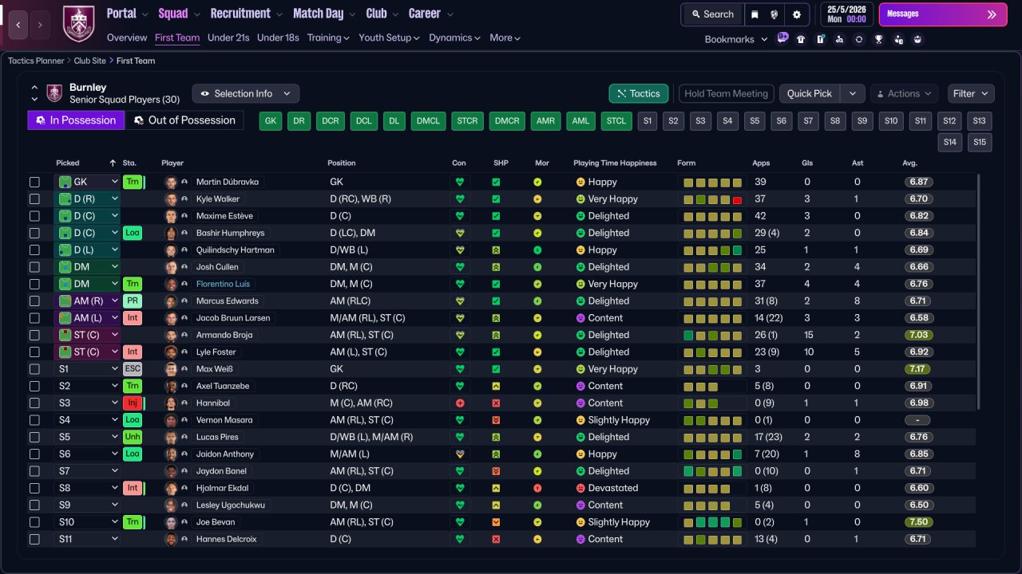Open the AM (R) picked dropdown for Marcus Edwards
The height and width of the screenshot is (574, 1022).
click(x=87, y=301)
